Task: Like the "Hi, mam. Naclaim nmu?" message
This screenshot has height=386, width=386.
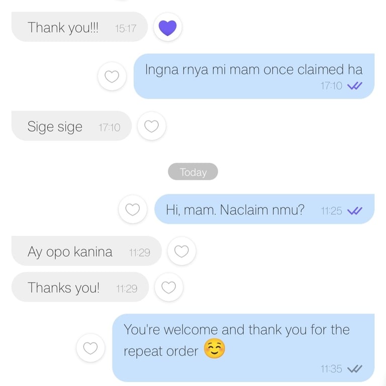Action: point(133,209)
